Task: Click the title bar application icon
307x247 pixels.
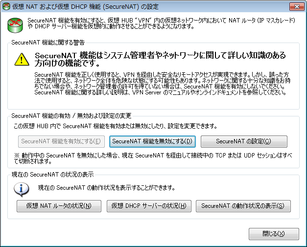Action: coord(6,6)
